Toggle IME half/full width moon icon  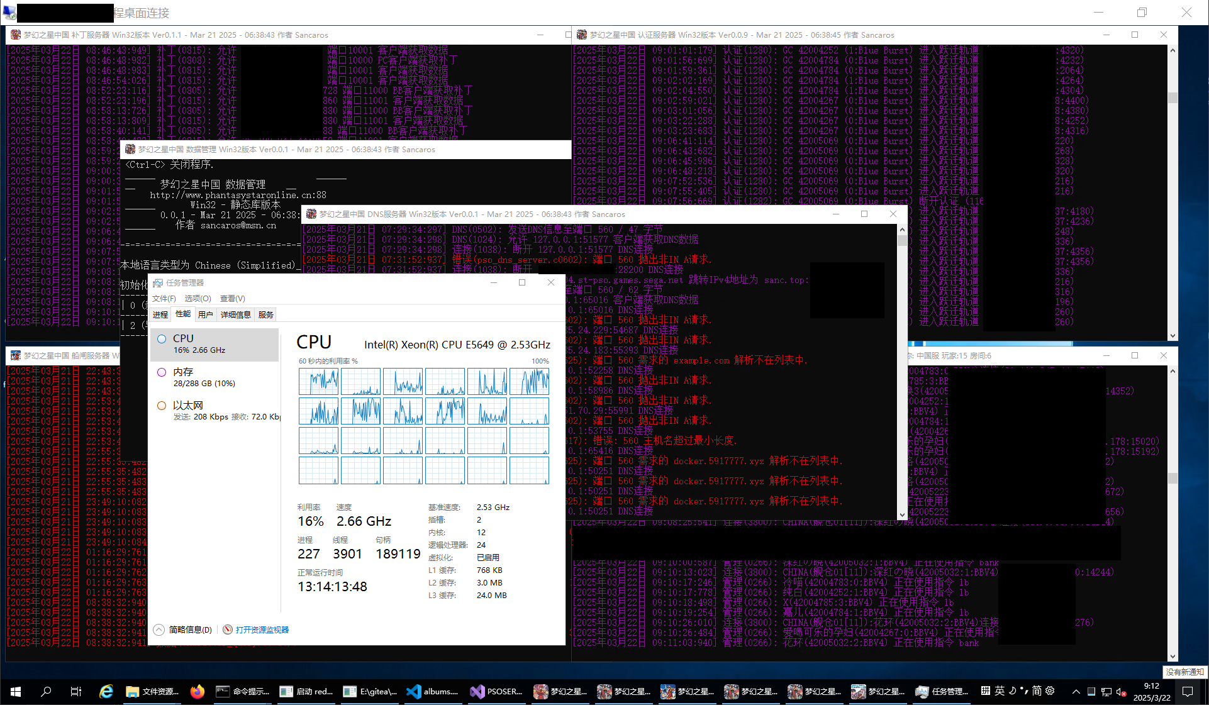[1012, 691]
